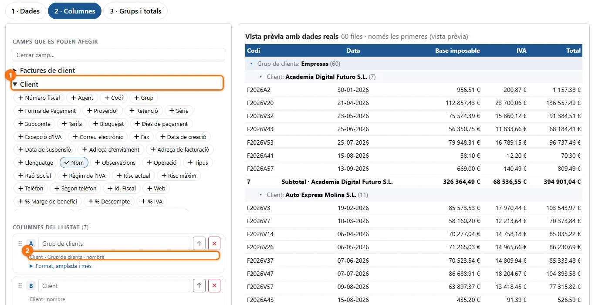Collapse the Auto Express Molina S.L. client rows
Screen dimensions: 595x305
[x=260, y=195]
